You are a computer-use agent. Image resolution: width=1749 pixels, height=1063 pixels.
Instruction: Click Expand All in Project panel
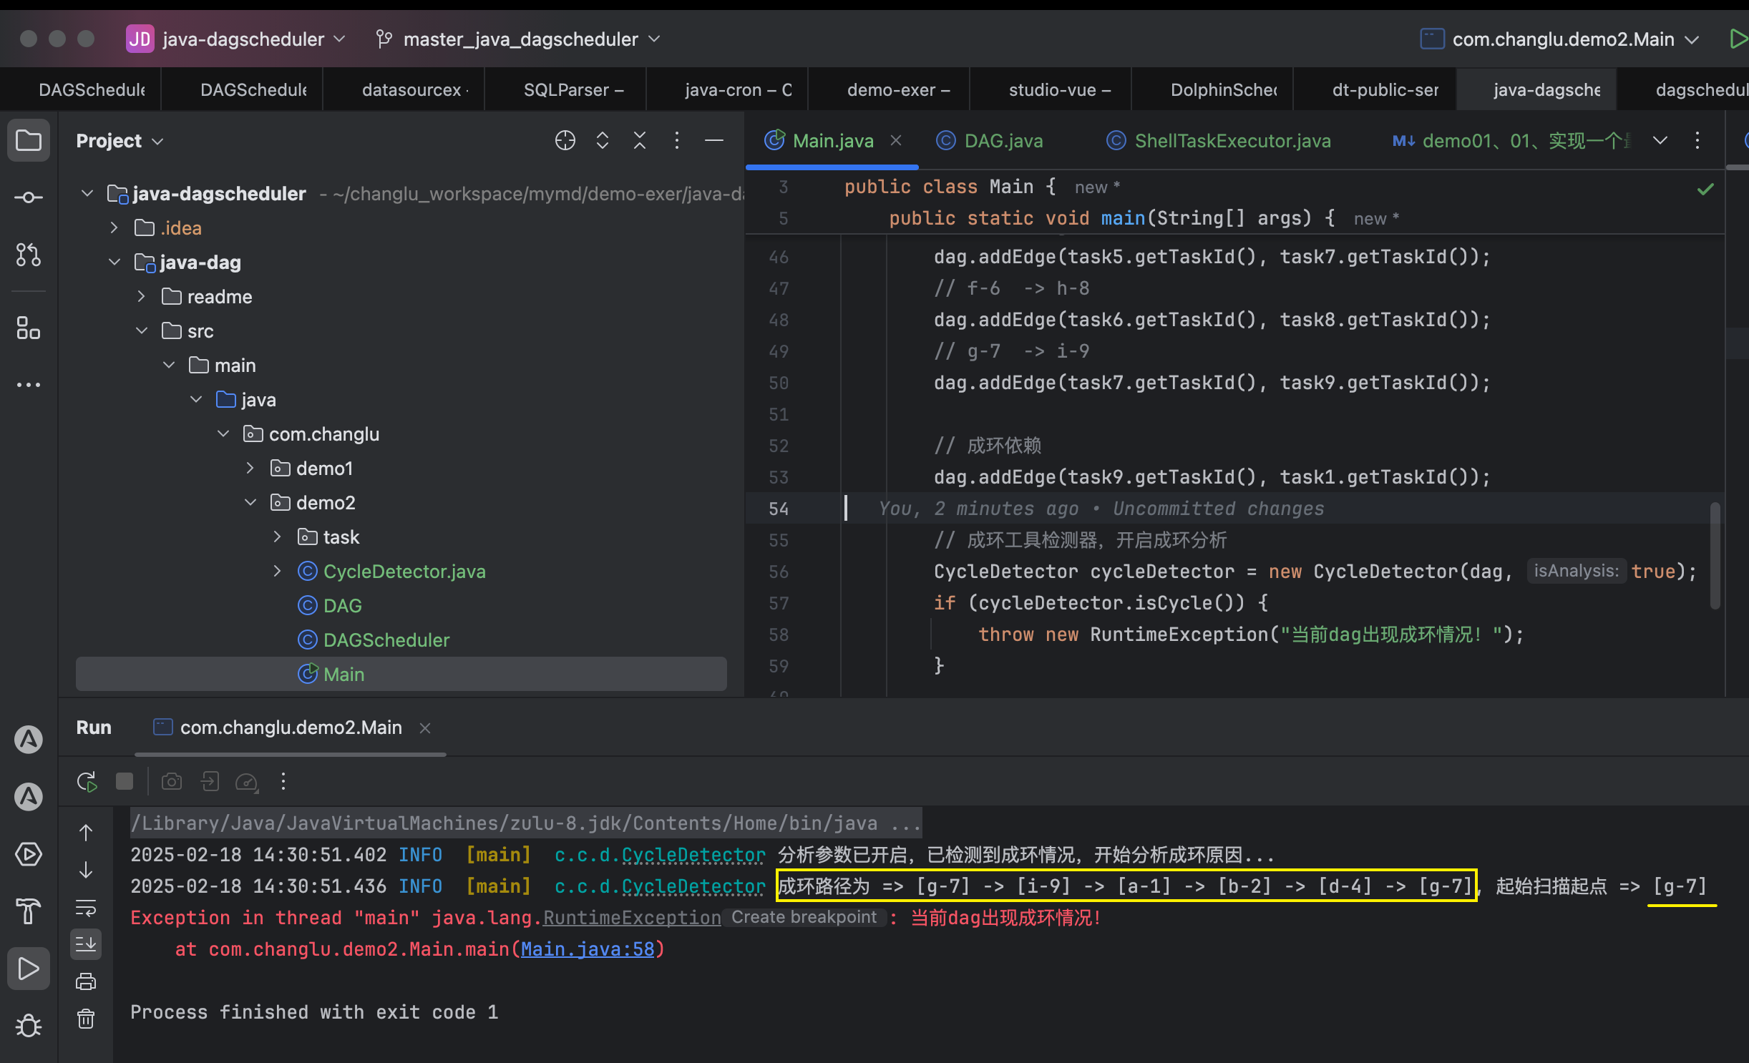pyautogui.click(x=603, y=140)
